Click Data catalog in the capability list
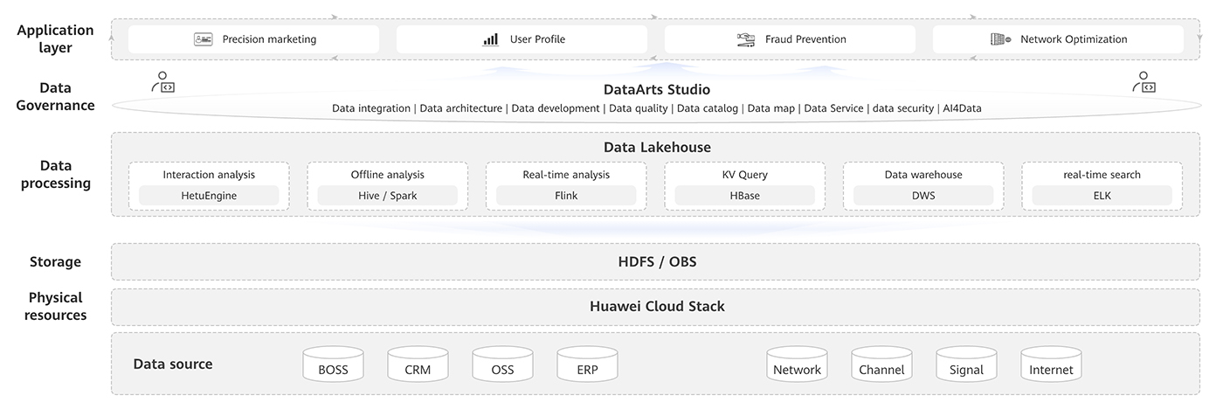Image resolution: width=1223 pixels, height=409 pixels. [x=708, y=108]
